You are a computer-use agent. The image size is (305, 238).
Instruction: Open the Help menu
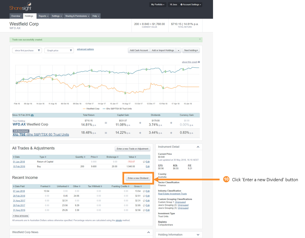coord(96,16)
